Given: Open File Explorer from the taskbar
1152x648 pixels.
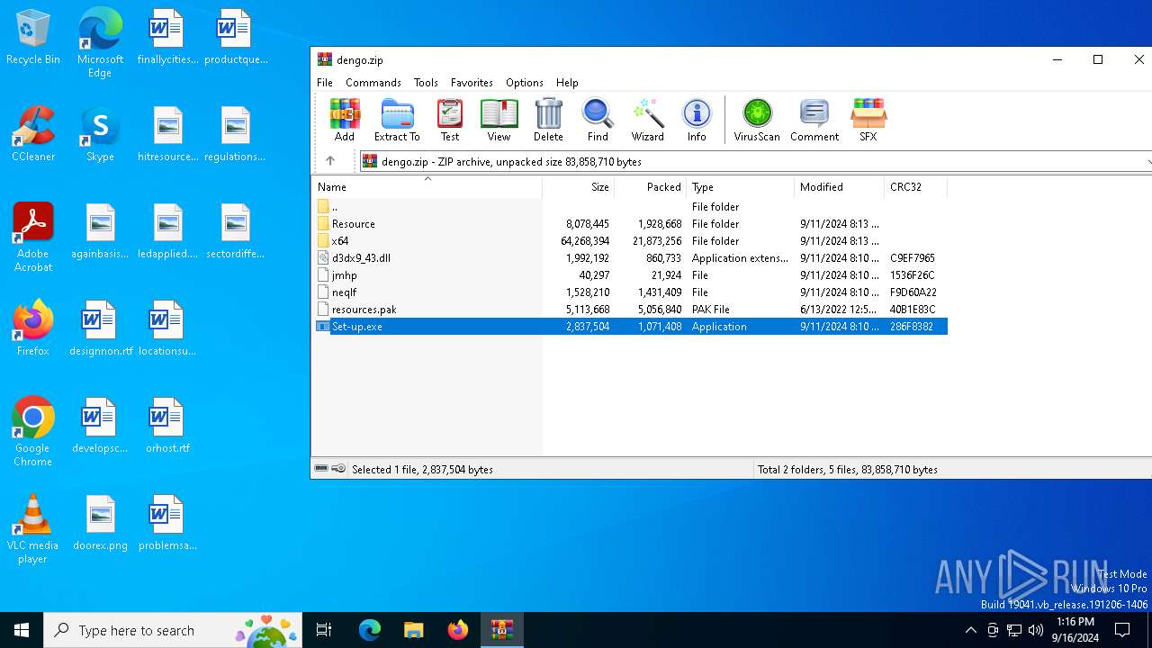Looking at the screenshot, I should tap(414, 630).
